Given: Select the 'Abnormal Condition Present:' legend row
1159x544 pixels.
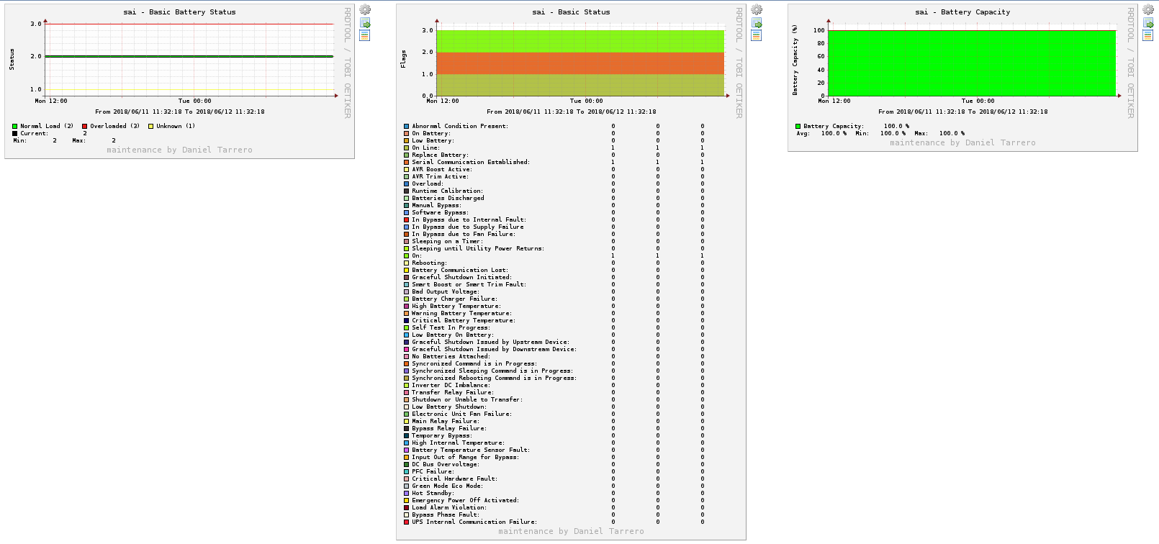Looking at the screenshot, I should pyautogui.click(x=554, y=126).
